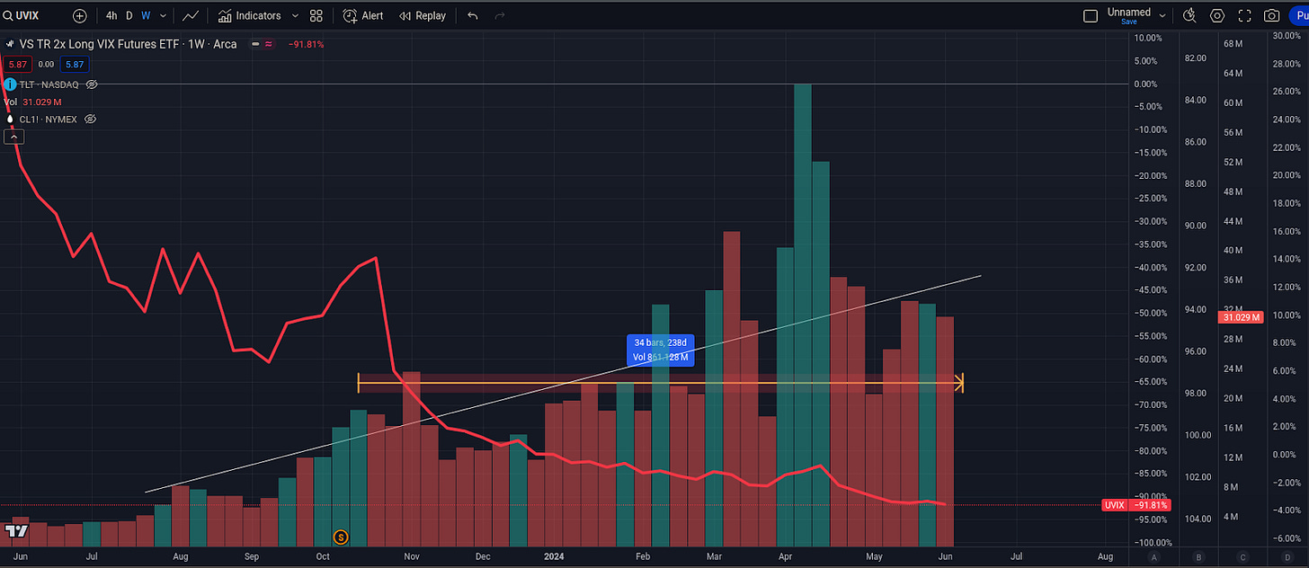Open the Indicators dialog
The width and height of the screenshot is (1309, 568).
click(x=249, y=15)
